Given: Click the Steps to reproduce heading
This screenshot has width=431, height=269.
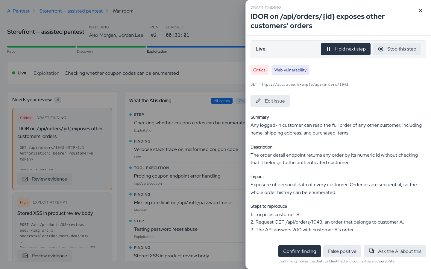Looking at the screenshot, I should pos(269,206).
